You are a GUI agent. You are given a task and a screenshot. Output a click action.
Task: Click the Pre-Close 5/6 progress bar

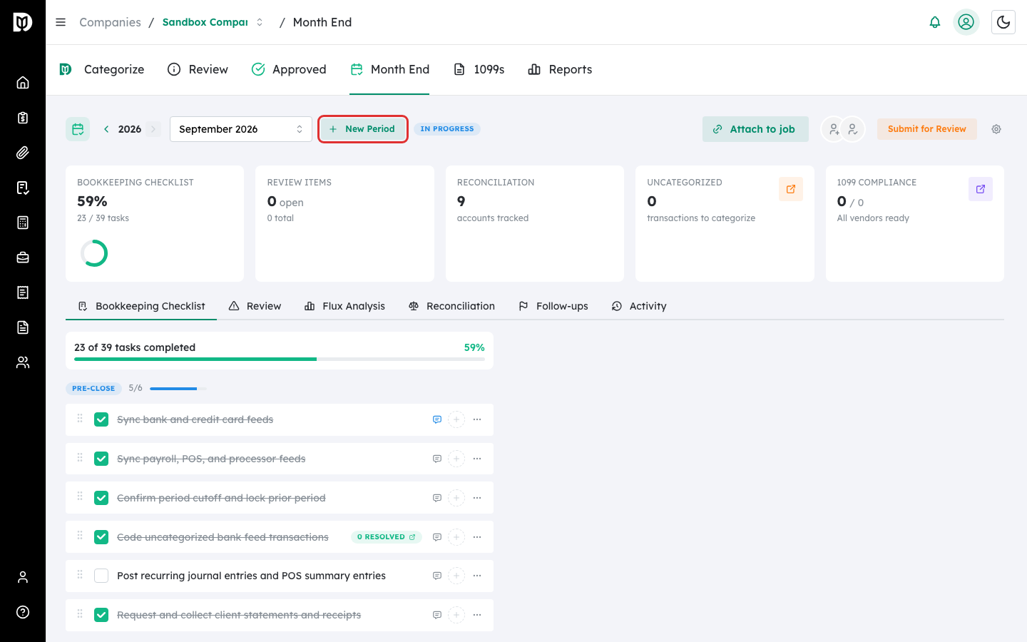point(178,389)
